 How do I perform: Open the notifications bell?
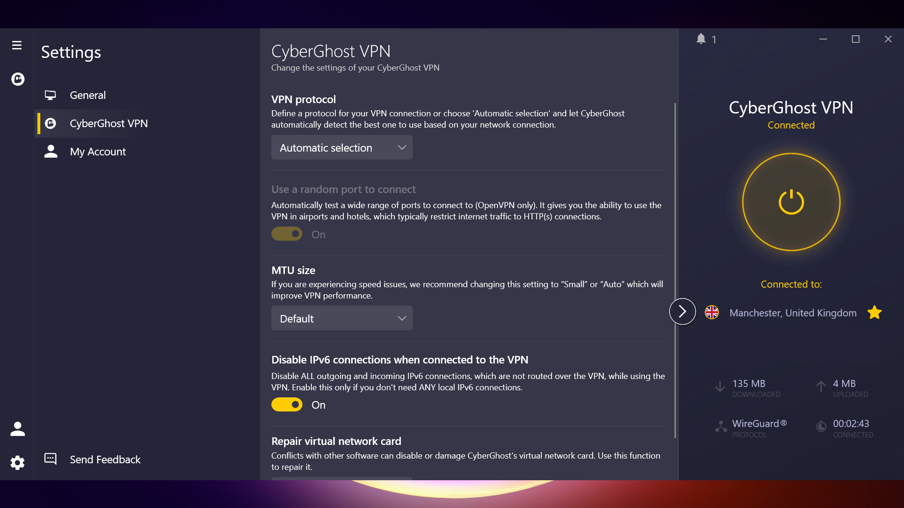click(701, 39)
